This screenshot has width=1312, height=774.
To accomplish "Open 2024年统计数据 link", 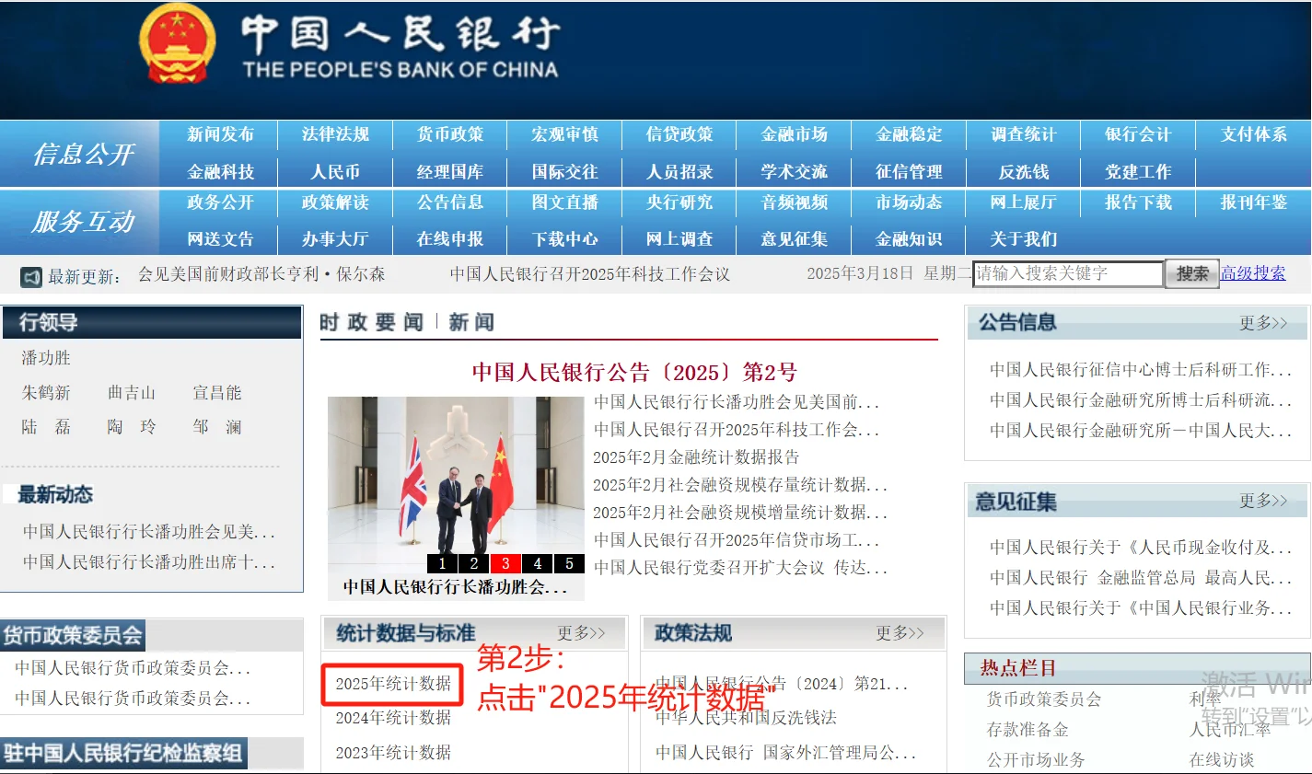I will (x=393, y=718).
